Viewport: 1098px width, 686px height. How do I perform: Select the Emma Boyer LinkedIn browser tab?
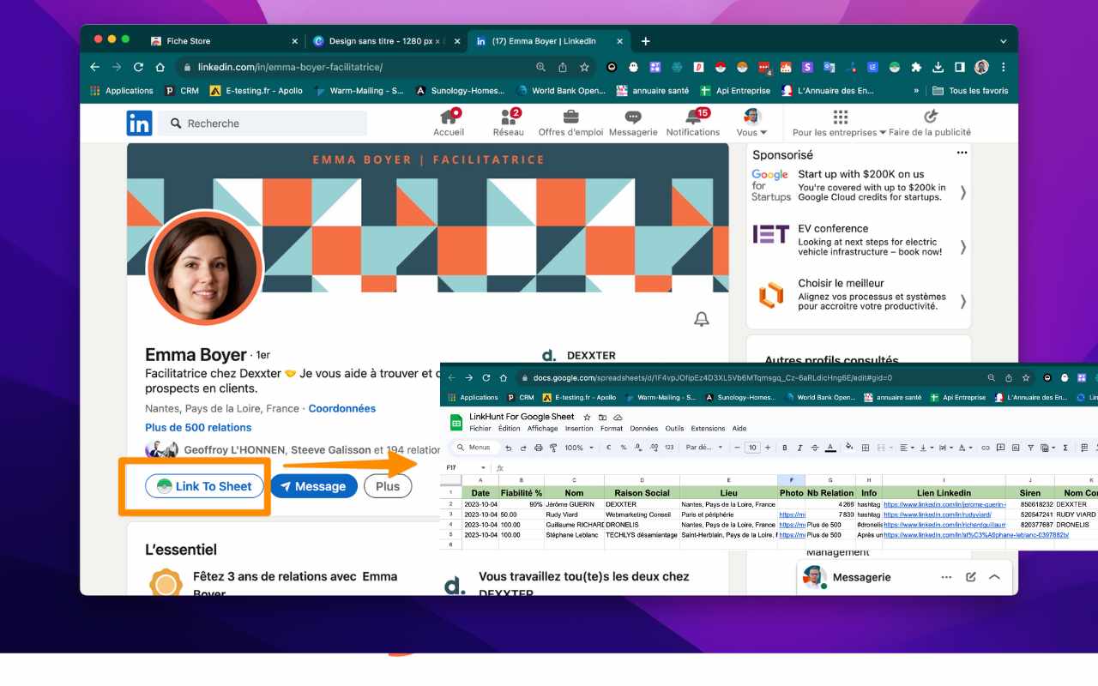(549, 40)
